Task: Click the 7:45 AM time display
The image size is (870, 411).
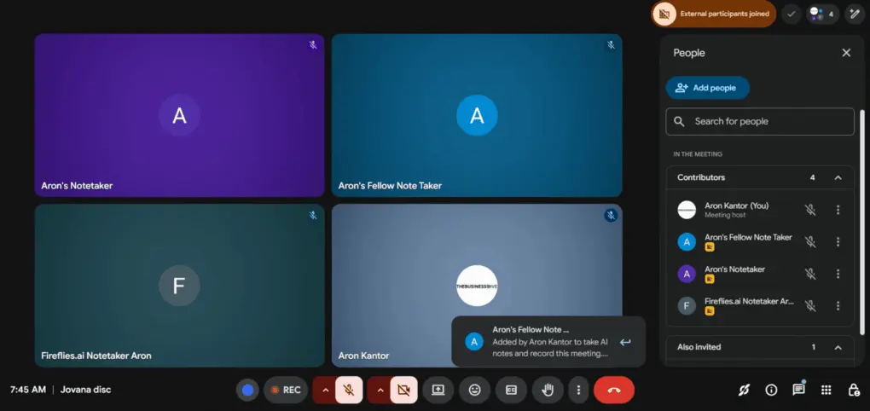Action: click(28, 390)
